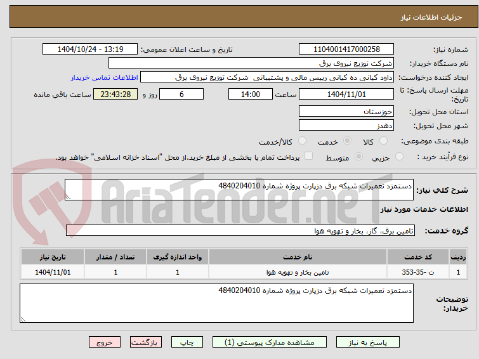This screenshot has width=479, height=359.
Task: Open اطلاعات تماس خریدار link
Action: (x=105, y=77)
